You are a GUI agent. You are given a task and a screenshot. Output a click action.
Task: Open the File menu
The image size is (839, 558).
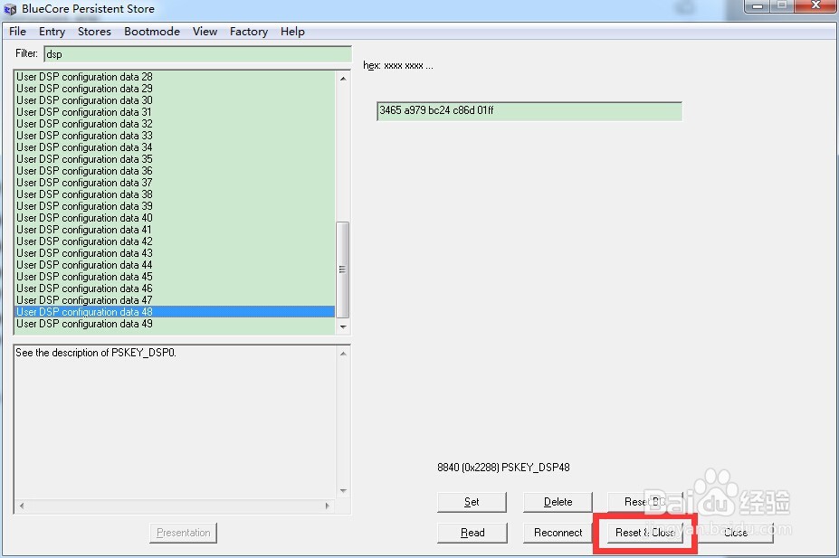[17, 32]
